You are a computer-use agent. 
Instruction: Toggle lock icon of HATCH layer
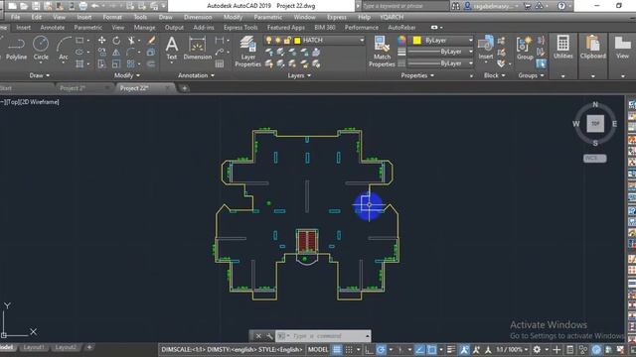(287, 40)
